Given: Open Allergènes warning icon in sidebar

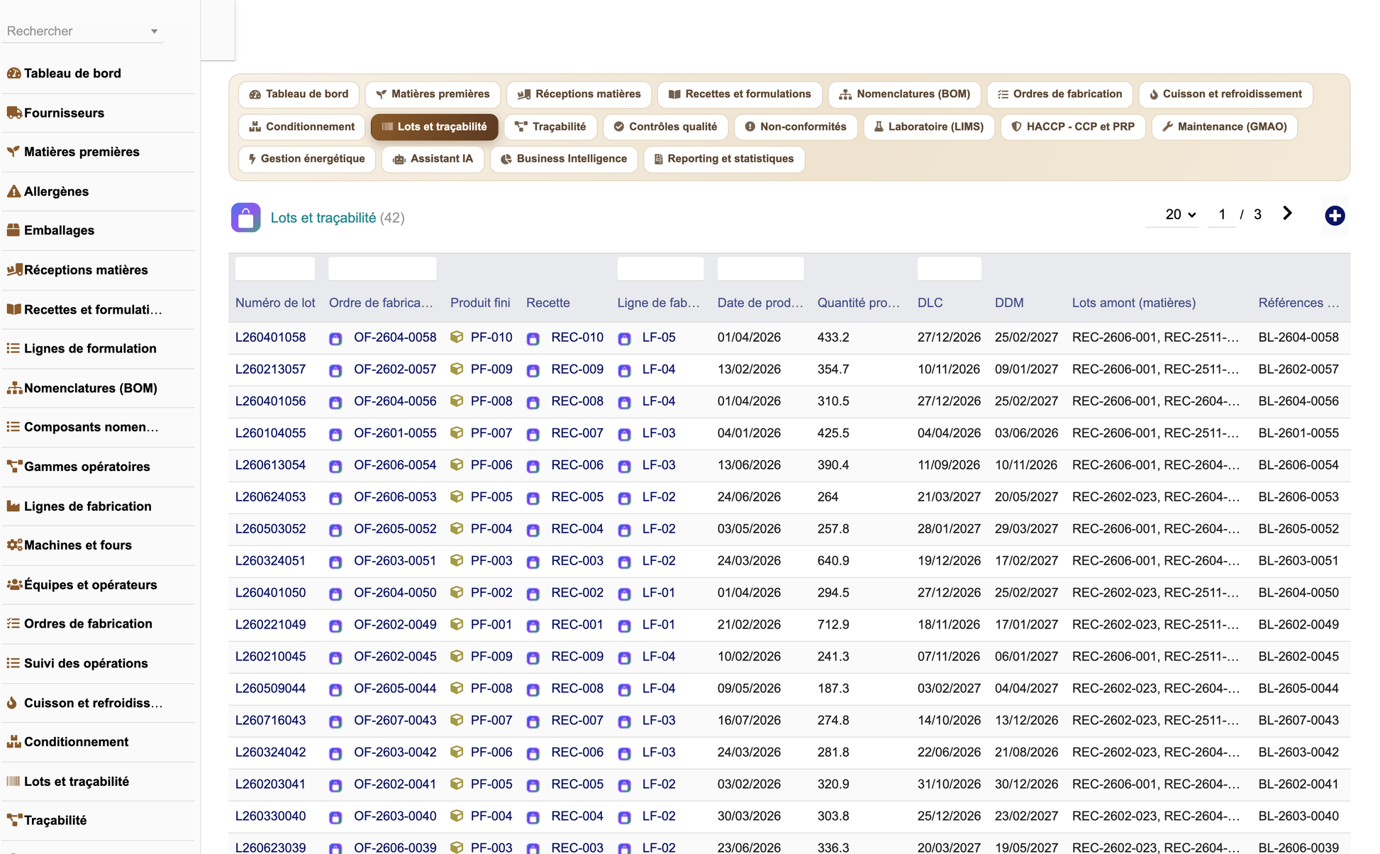Looking at the screenshot, I should 13,192.
